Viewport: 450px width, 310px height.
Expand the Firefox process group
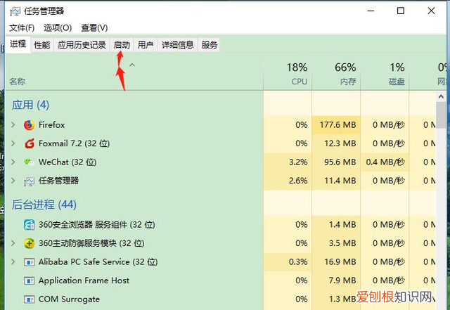(13, 125)
